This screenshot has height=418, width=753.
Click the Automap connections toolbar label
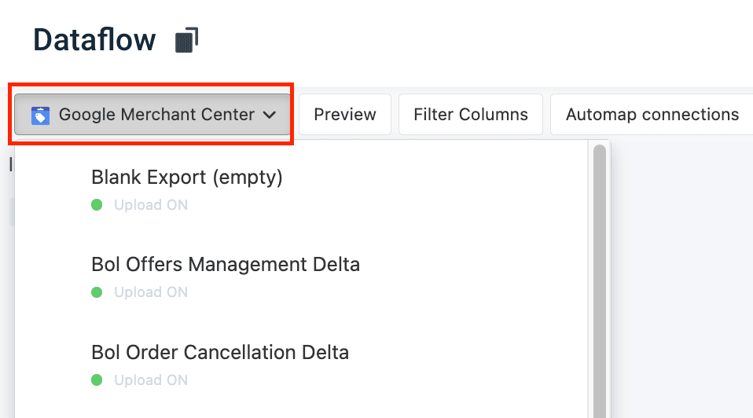click(x=652, y=115)
